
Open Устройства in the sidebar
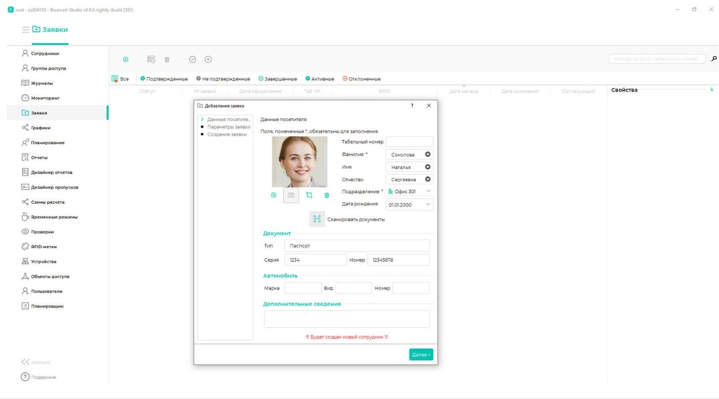point(43,262)
